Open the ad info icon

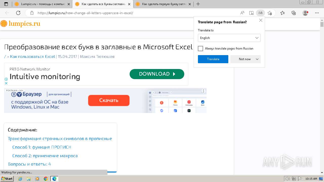[x=6, y=79]
